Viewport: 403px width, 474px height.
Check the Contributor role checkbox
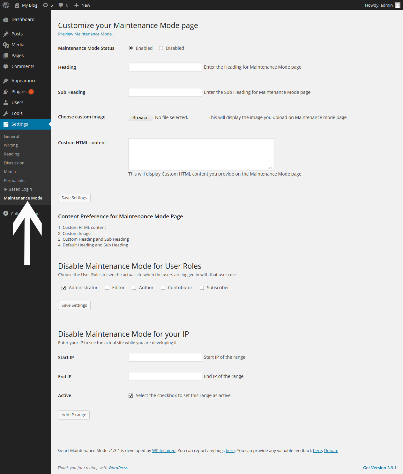click(163, 288)
